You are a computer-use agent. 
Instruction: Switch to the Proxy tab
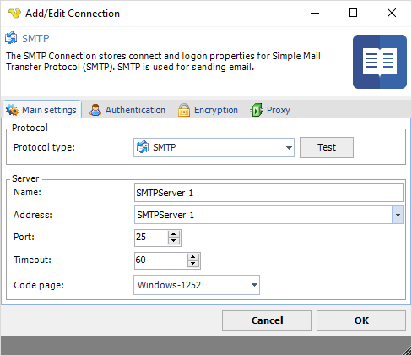click(270, 110)
